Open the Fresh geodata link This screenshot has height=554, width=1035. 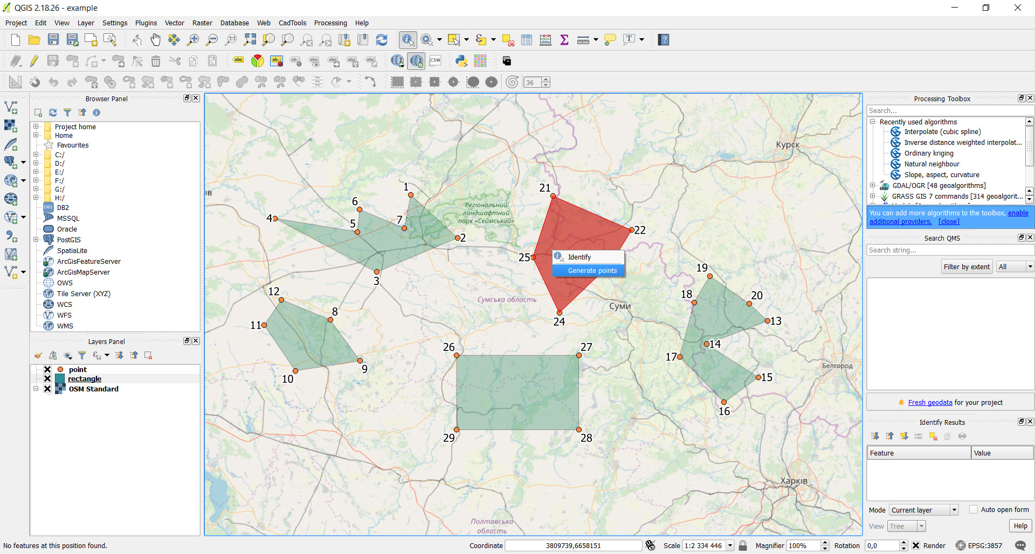[930, 402]
